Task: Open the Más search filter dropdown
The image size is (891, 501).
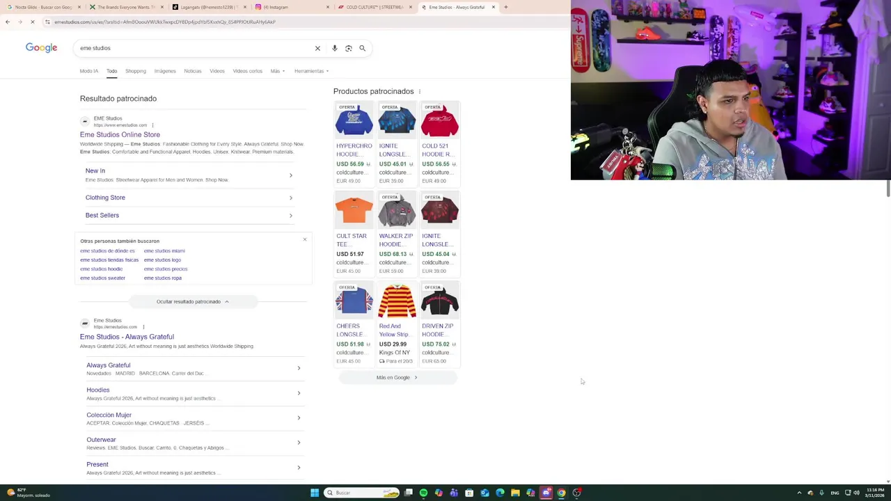Action: [x=277, y=71]
